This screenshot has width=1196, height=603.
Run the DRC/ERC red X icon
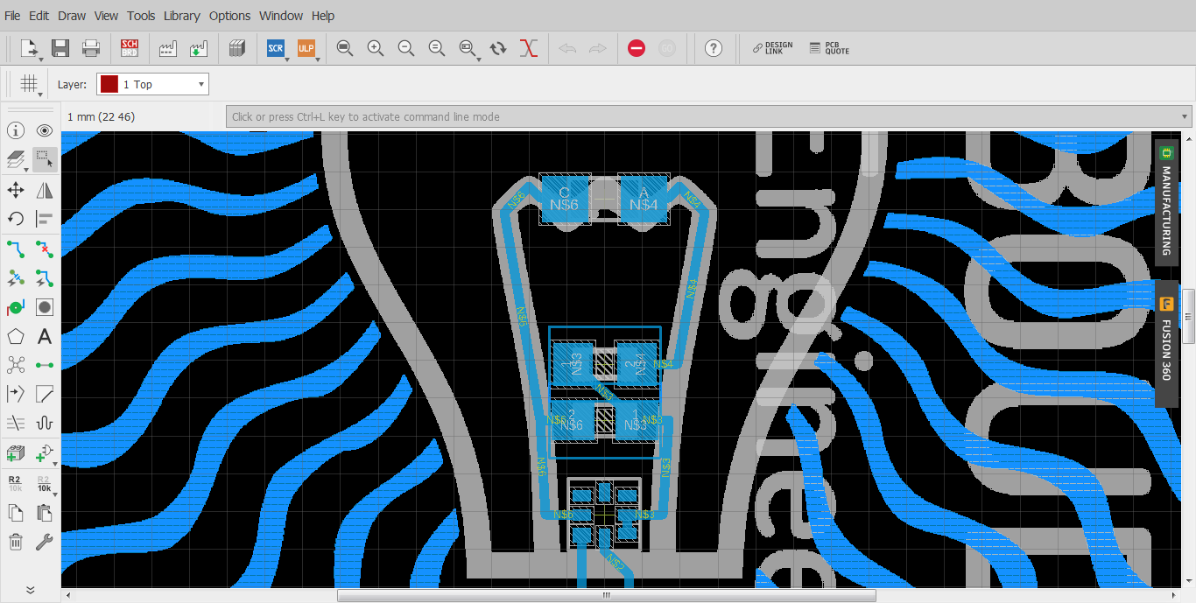point(528,48)
